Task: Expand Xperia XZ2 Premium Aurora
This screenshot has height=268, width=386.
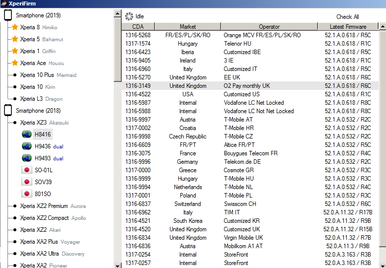Action: (x=15, y=206)
